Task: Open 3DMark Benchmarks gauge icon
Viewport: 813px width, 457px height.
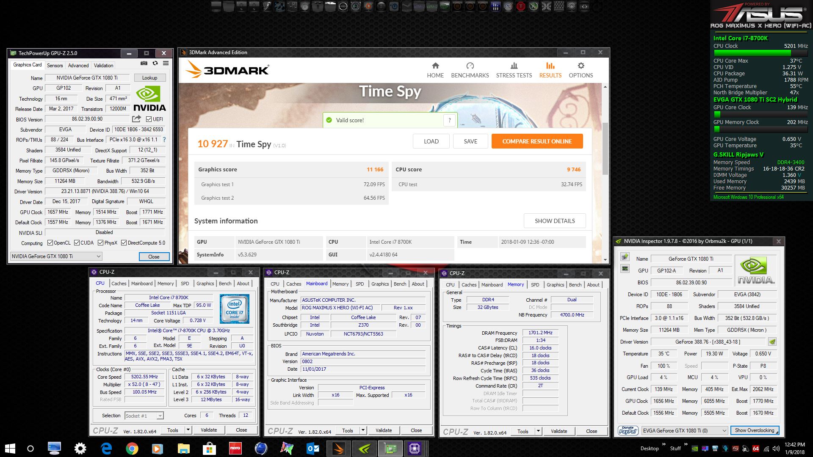Action: click(470, 66)
